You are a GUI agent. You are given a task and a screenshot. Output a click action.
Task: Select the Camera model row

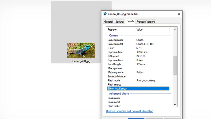click(138, 44)
